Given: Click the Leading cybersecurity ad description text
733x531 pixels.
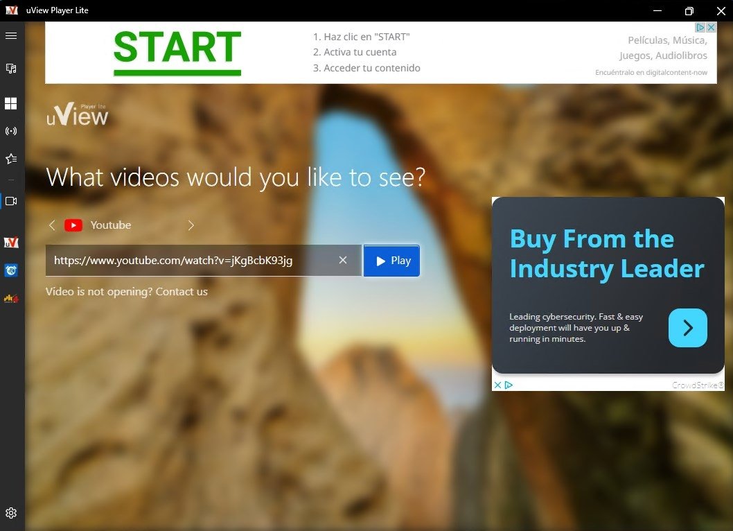Looking at the screenshot, I should point(576,328).
